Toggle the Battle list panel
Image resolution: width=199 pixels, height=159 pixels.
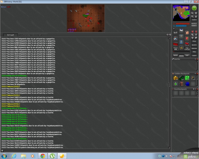pyautogui.click(x=181, y=55)
